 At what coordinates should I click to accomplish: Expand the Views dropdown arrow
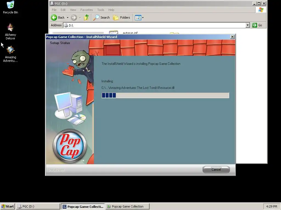(x=143, y=17)
